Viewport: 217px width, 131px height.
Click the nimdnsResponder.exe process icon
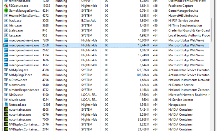(6, 90)
